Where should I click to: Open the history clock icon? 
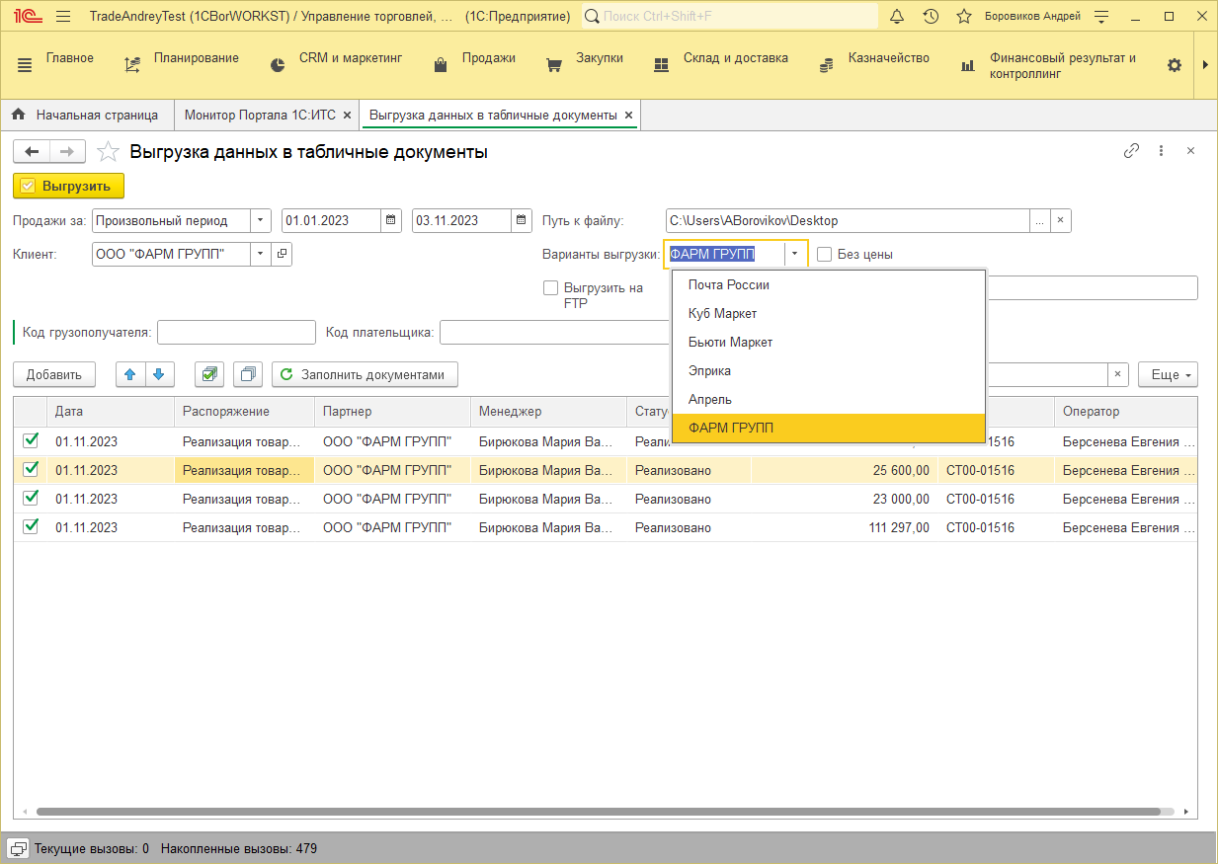pos(931,17)
